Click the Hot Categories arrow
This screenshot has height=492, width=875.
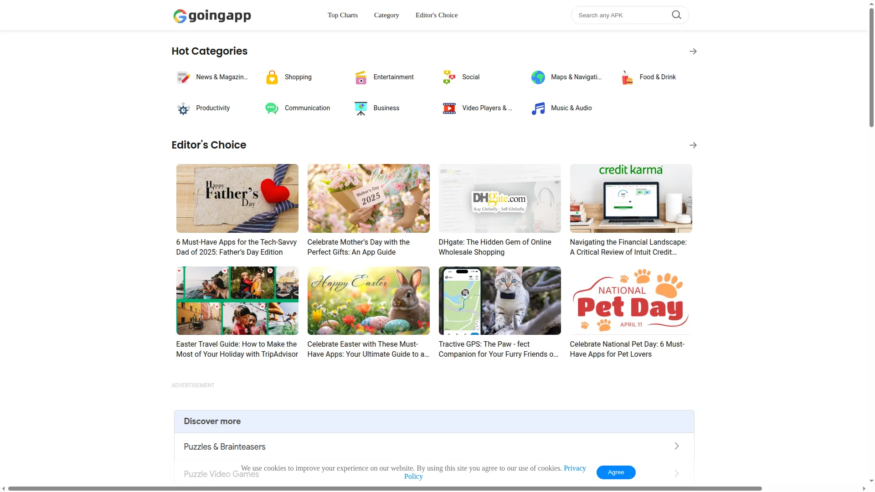[693, 51]
